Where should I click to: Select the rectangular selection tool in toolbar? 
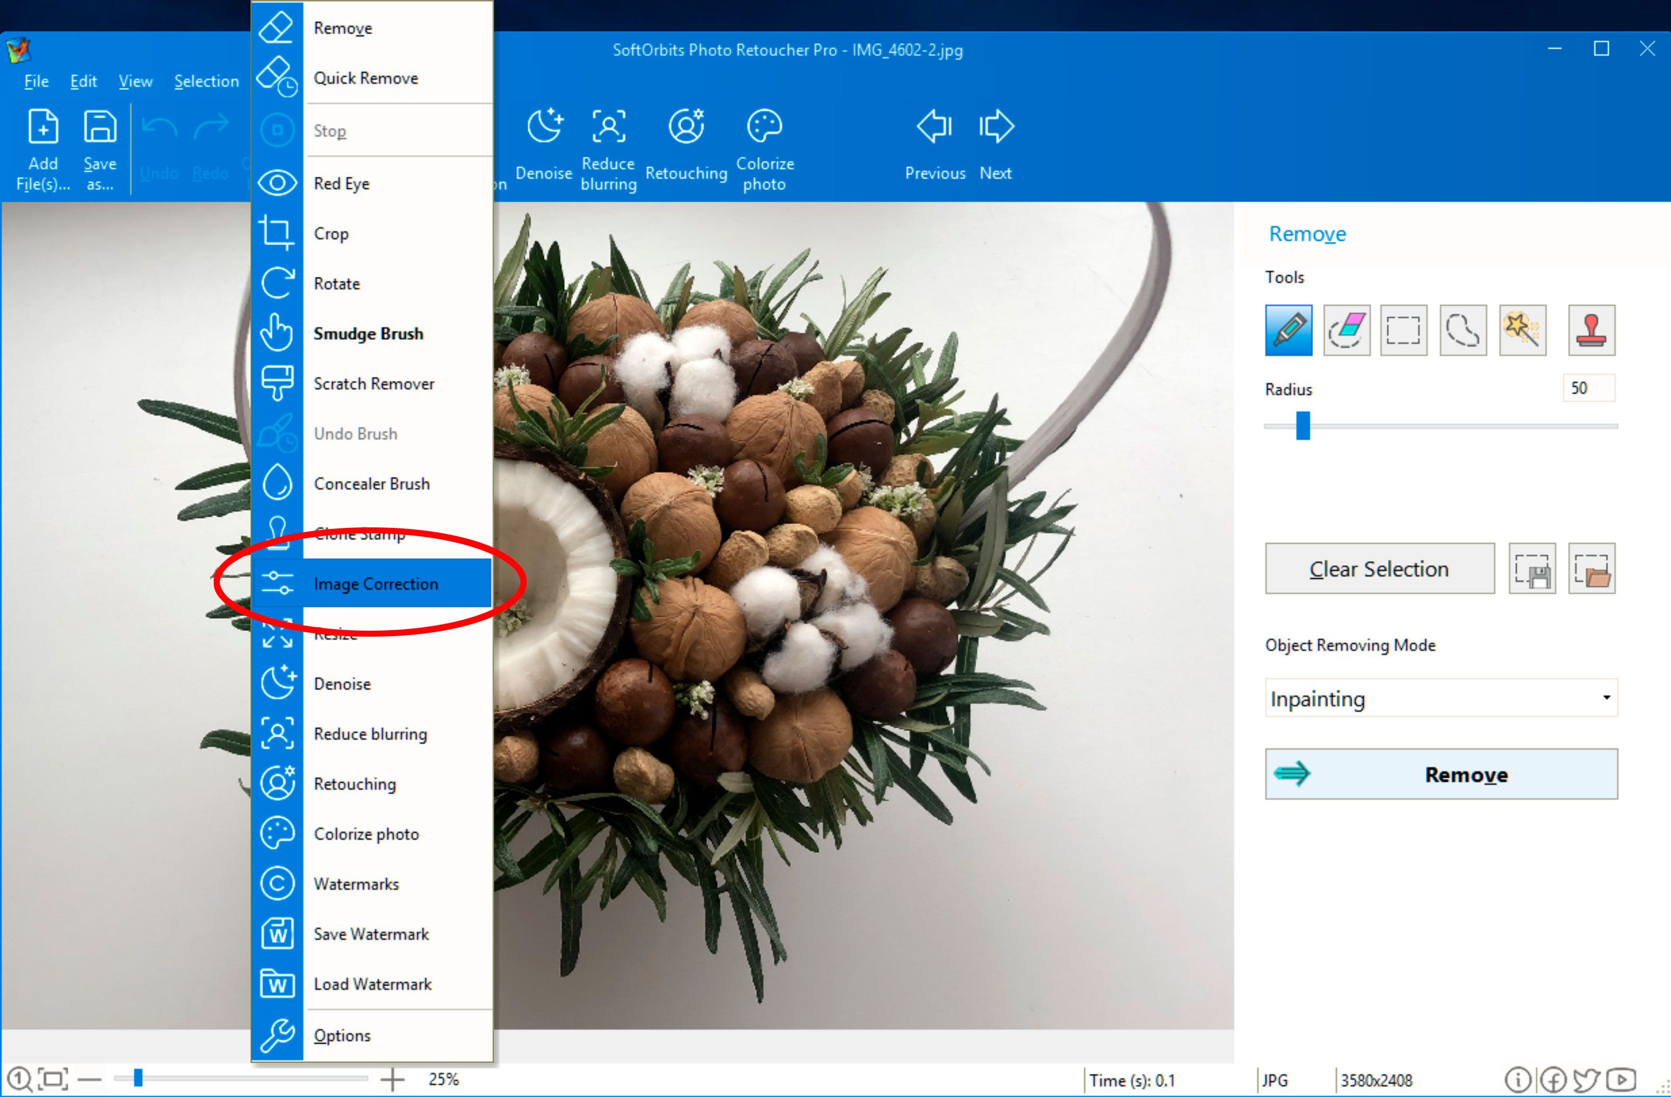(x=1406, y=329)
